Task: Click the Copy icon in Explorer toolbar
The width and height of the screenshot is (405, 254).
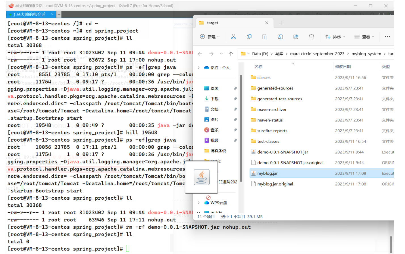Action: 249,37
